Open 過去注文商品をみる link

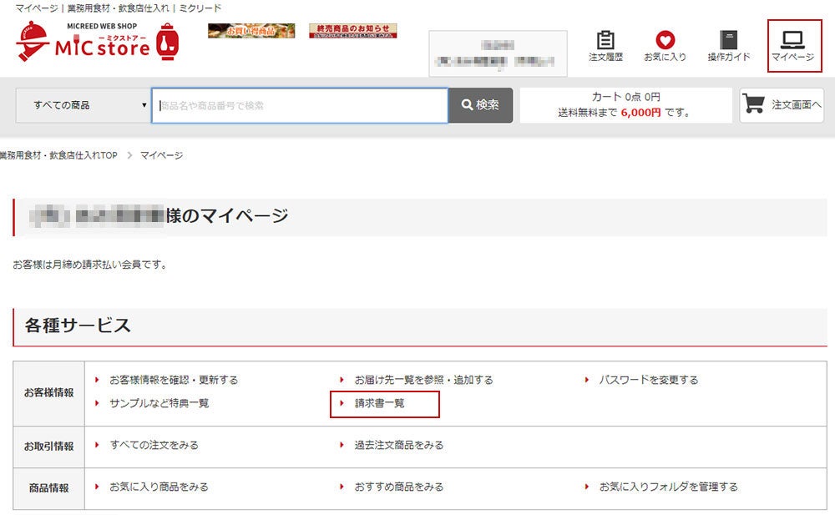click(398, 445)
